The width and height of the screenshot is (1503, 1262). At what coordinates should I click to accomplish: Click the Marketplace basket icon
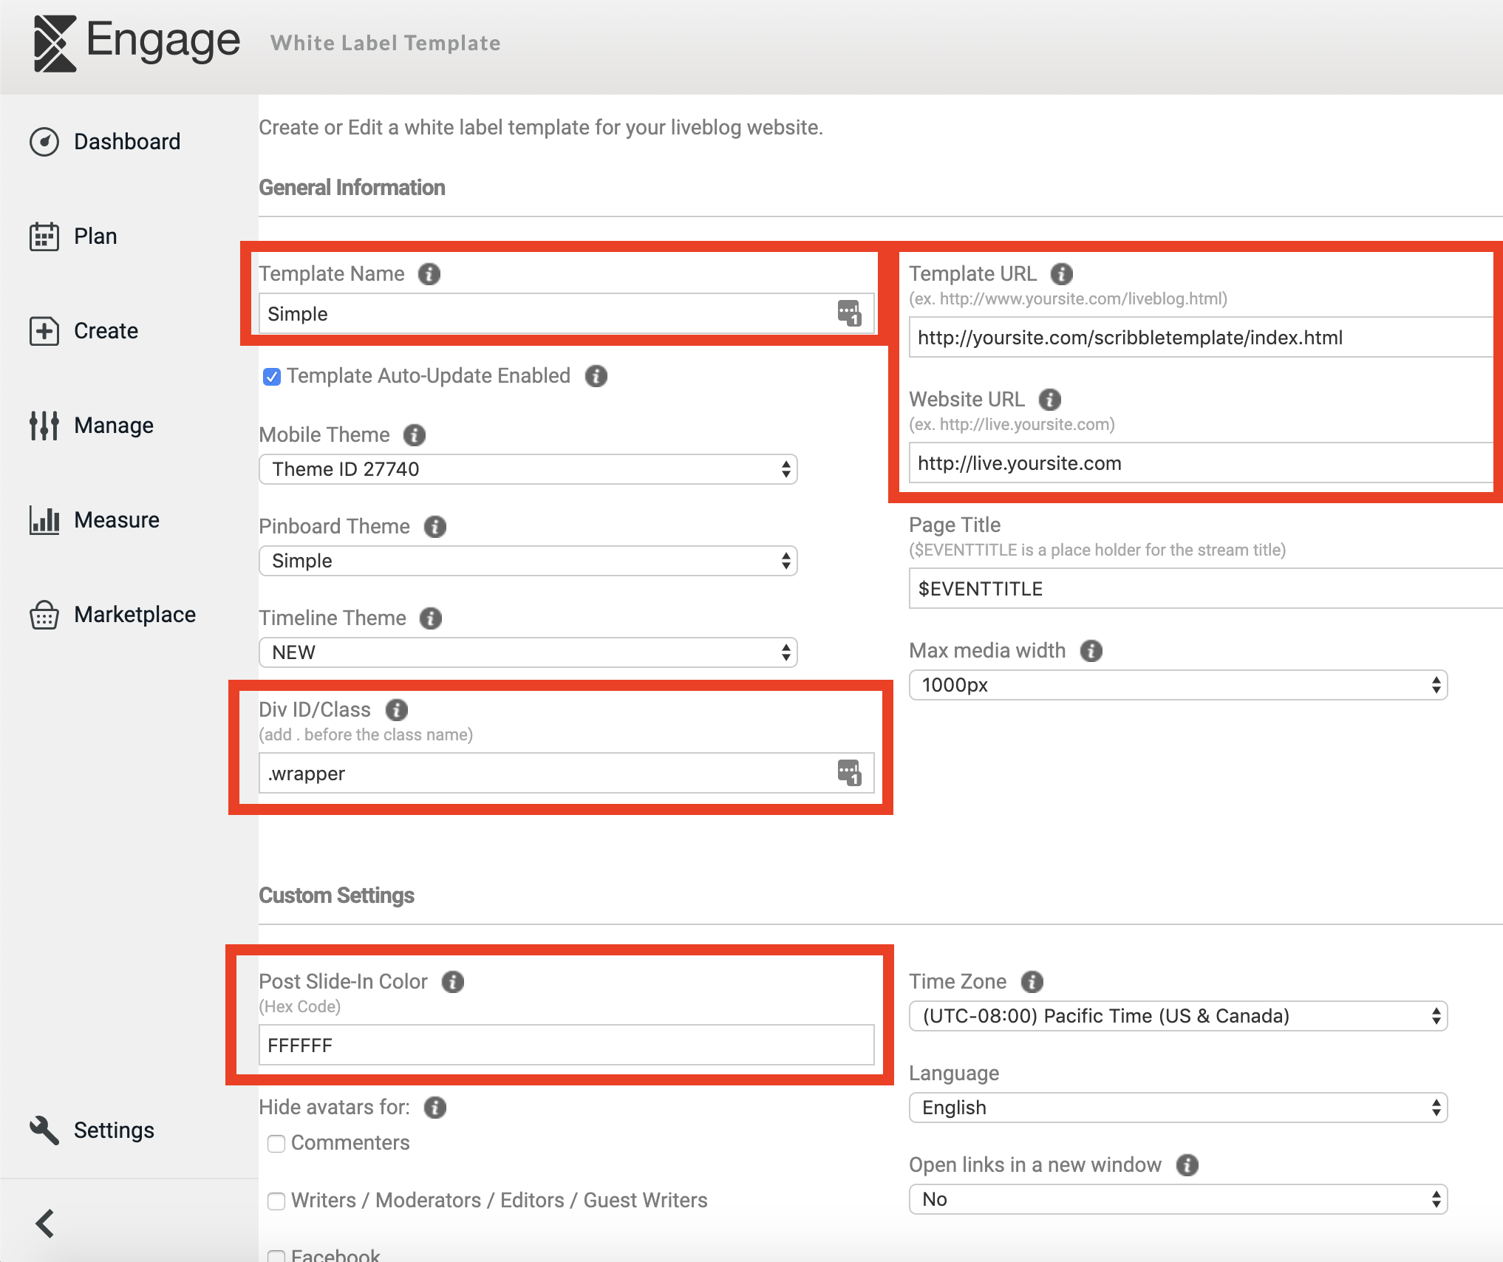44,615
